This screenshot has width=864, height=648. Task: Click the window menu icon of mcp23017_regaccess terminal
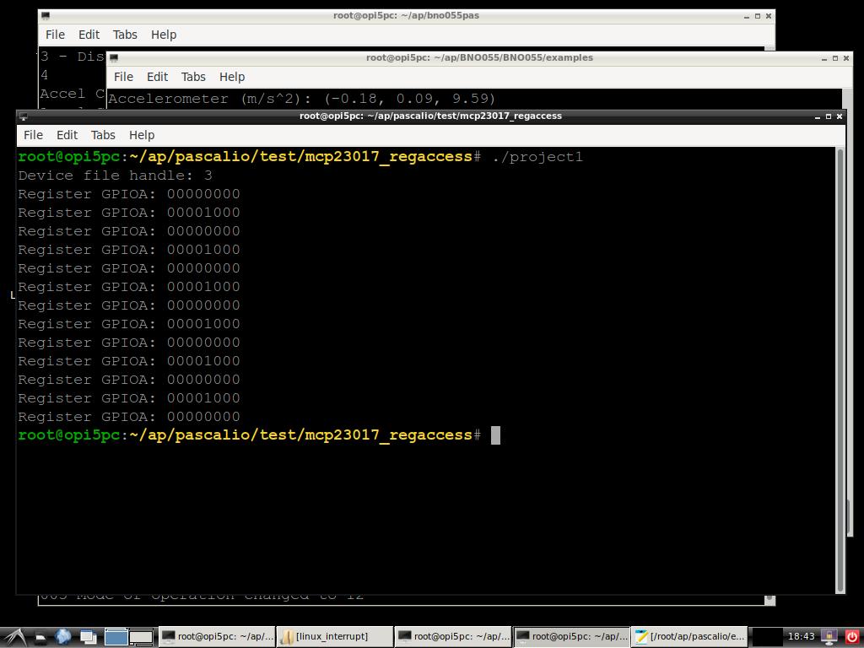[24, 116]
